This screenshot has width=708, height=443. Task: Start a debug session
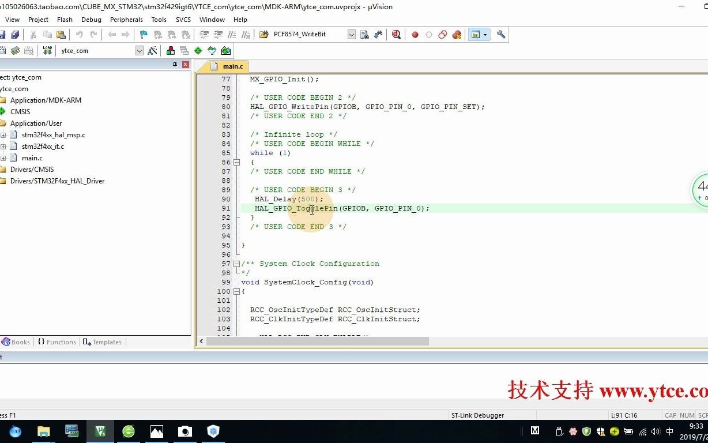pyautogui.click(x=396, y=35)
